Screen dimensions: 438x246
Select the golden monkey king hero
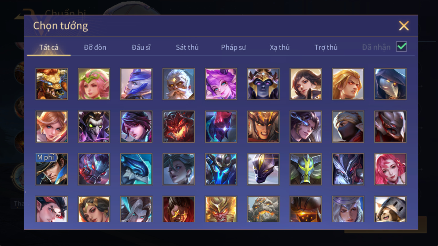pos(221,209)
